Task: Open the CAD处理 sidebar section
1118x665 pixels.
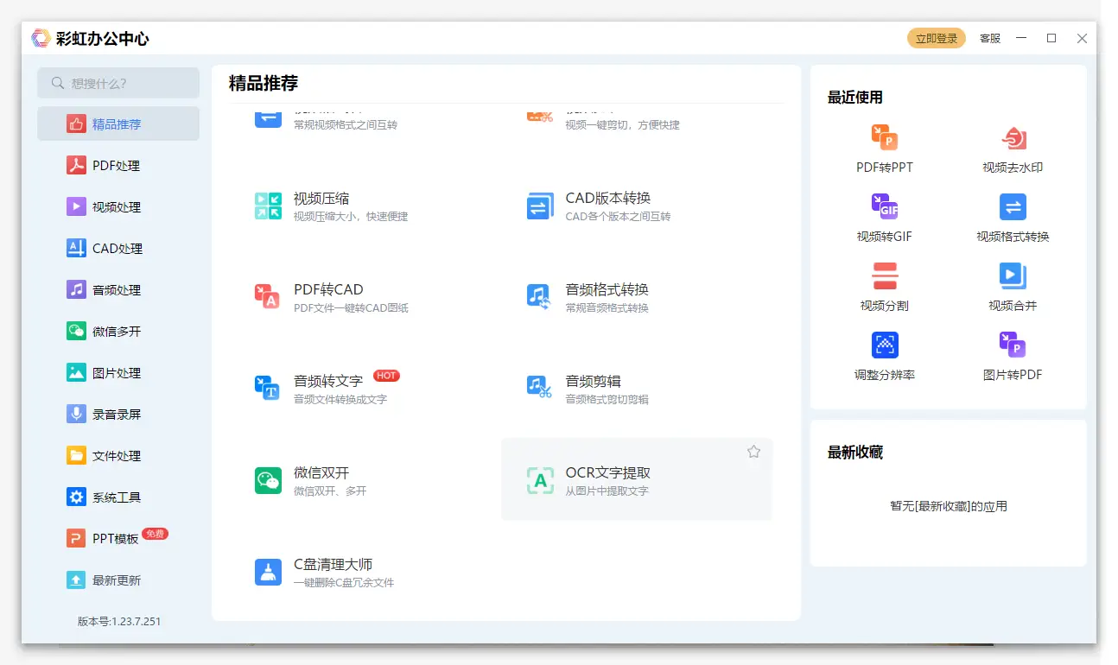Action: click(117, 249)
